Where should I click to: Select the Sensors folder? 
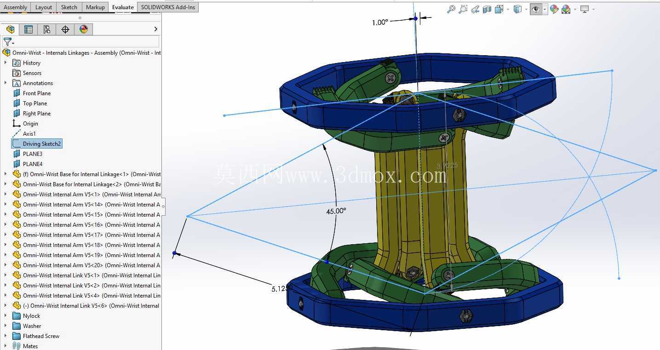point(32,73)
